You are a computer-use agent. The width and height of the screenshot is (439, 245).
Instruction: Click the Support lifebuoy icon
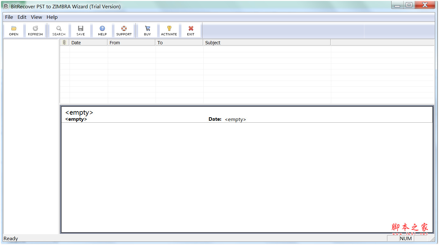[124, 29]
